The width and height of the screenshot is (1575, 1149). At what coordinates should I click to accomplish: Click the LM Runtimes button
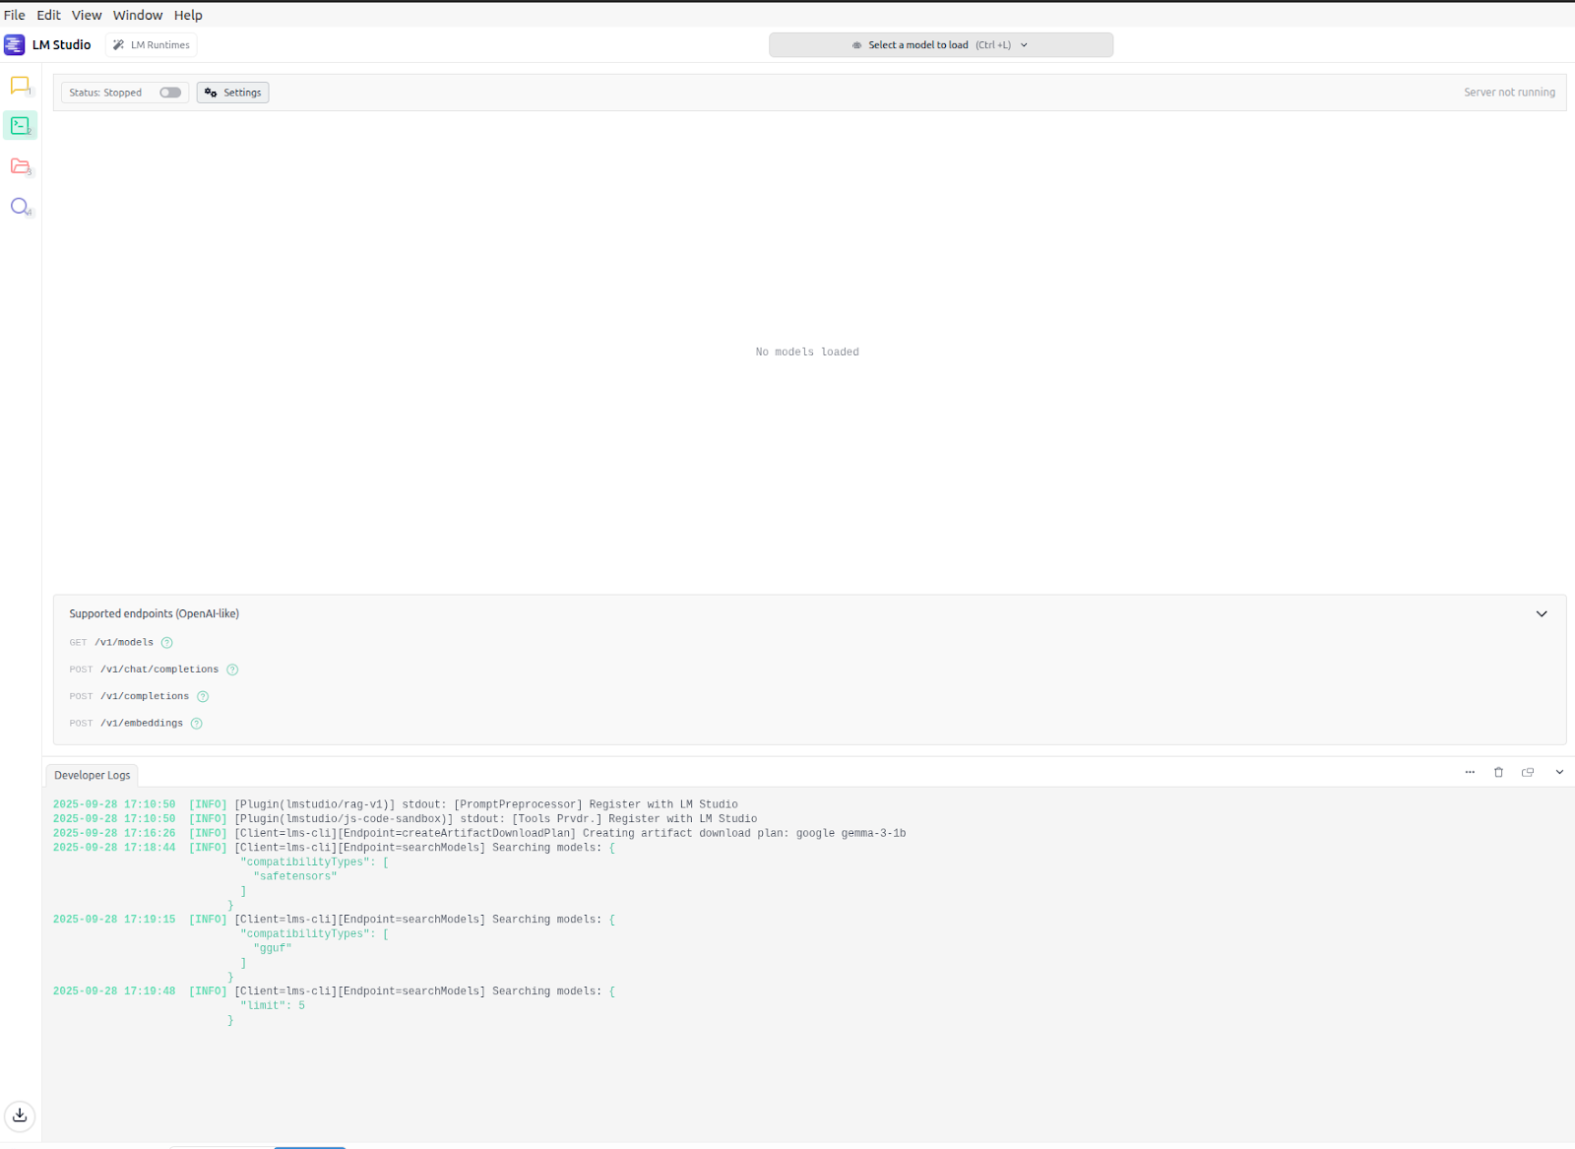click(150, 44)
